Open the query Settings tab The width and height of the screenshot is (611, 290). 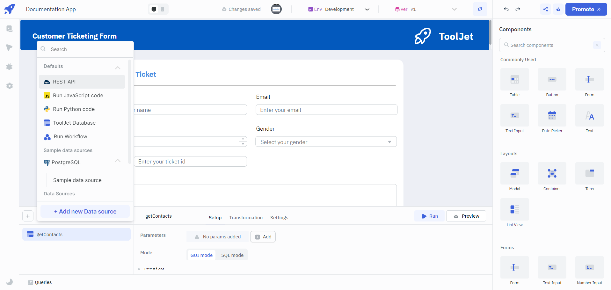279,218
